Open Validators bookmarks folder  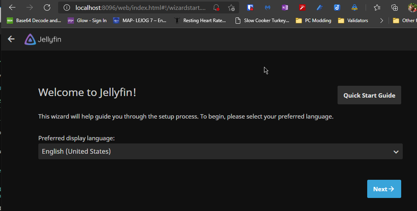click(x=353, y=21)
